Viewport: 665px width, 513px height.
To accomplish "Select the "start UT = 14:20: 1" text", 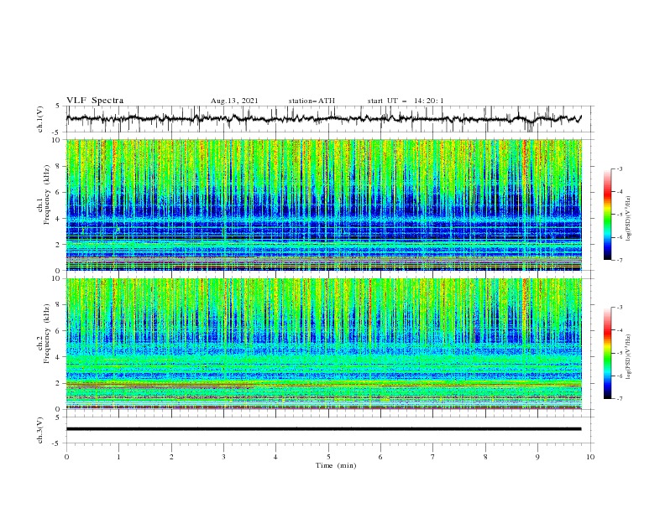I will 405,101.
